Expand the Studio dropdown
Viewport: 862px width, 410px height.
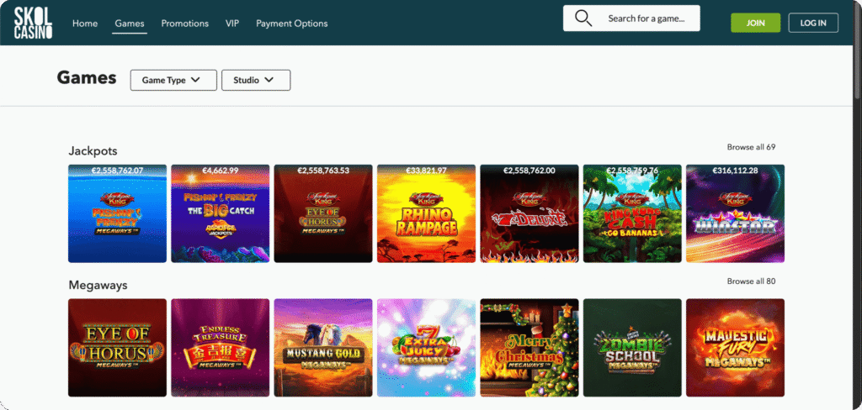click(256, 80)
